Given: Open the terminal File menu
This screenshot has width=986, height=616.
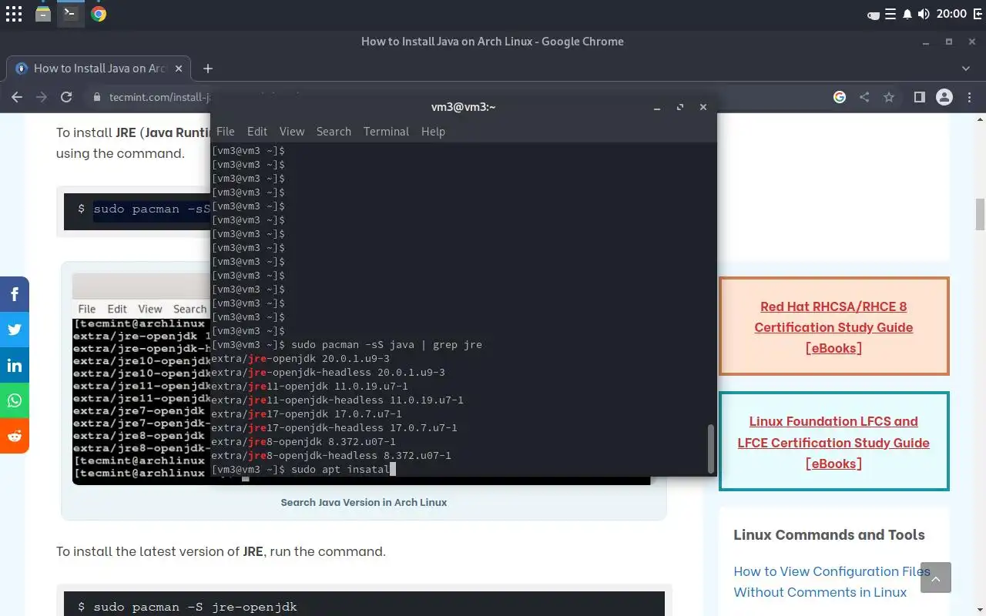Looking at the screenshot, I should tap(226, 132).
